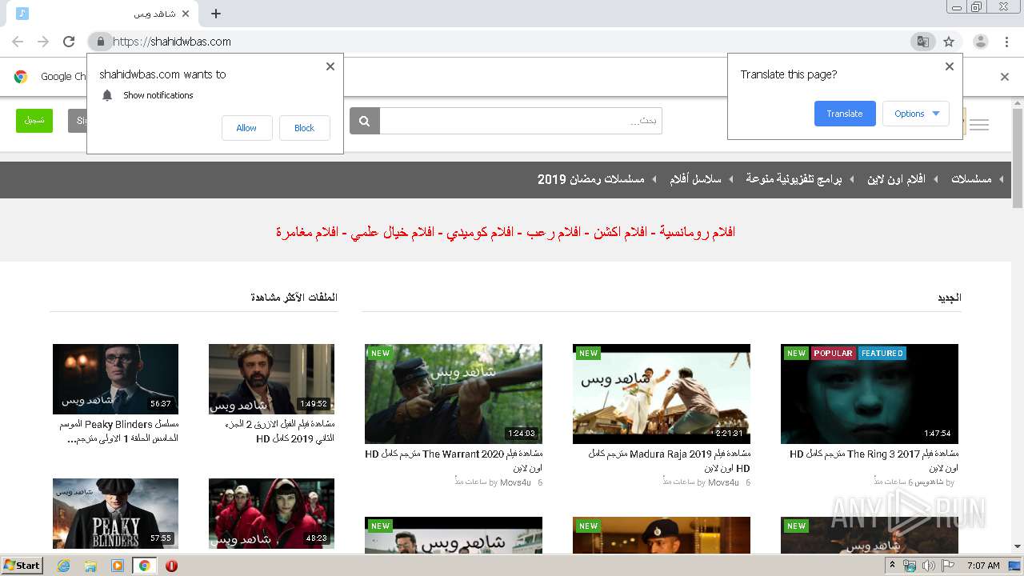Viewport: 1024px width, 576px height.
Task: Focus the بحث search field
Action: point(521,121)
